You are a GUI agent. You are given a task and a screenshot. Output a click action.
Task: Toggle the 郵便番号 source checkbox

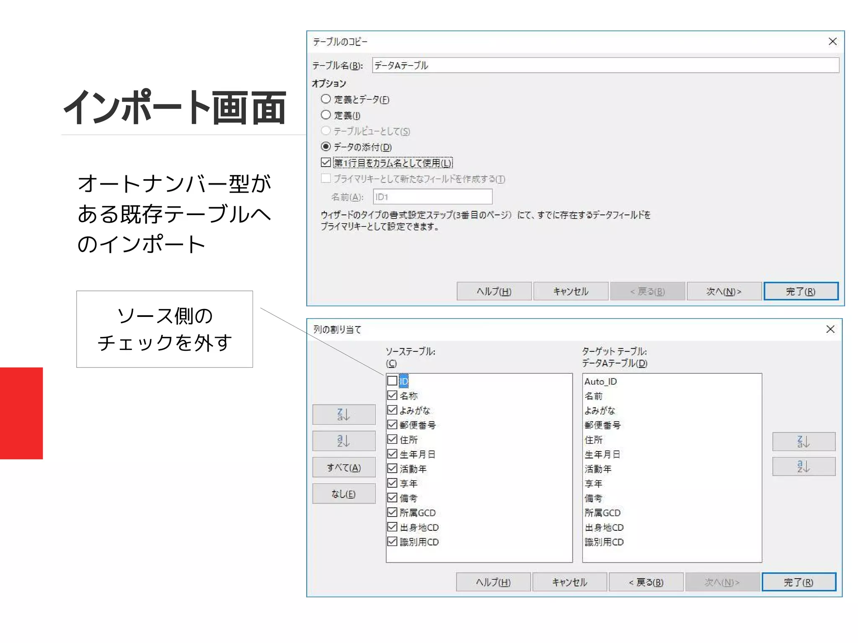[392, 424]
